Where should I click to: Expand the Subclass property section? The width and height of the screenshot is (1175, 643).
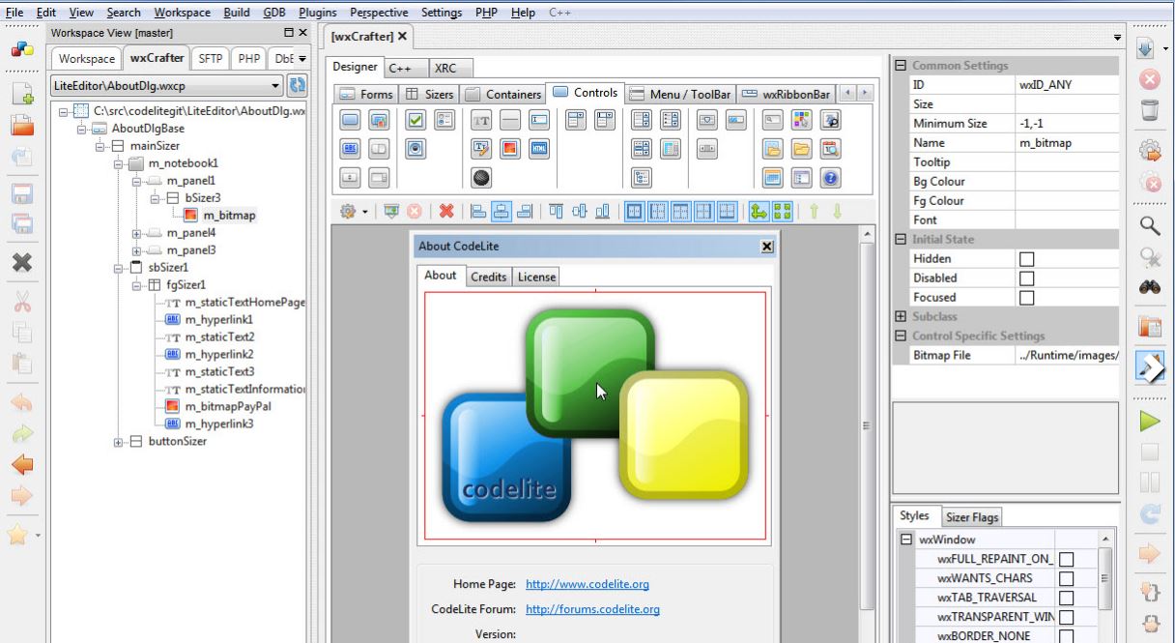click(x=901, y=316)
